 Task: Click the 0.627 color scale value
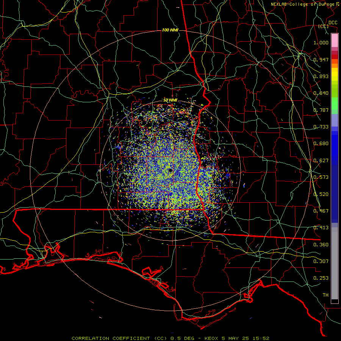click(321, 161)
